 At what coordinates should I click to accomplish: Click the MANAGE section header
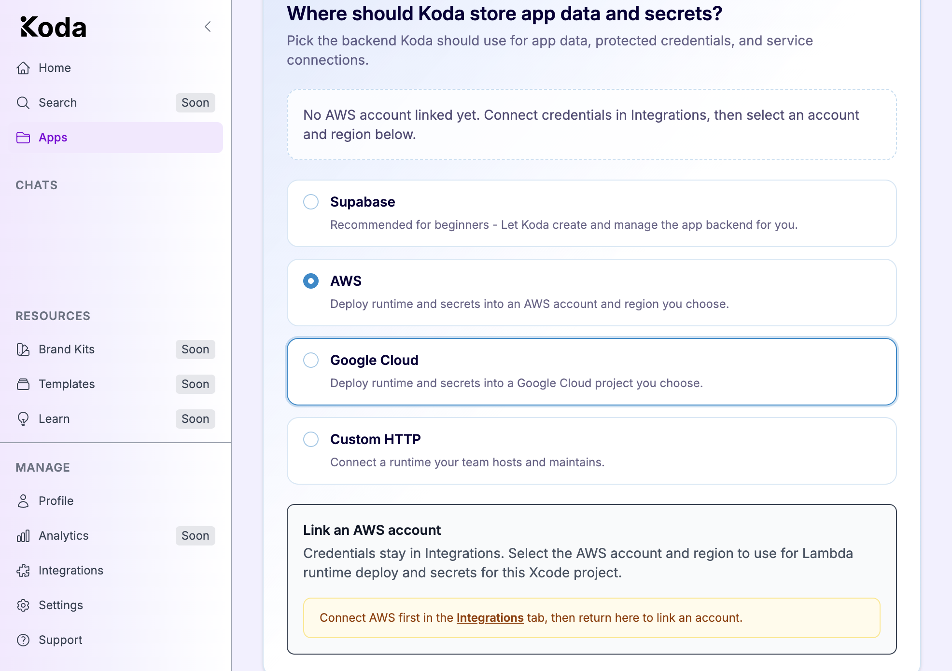coord(43,468)
